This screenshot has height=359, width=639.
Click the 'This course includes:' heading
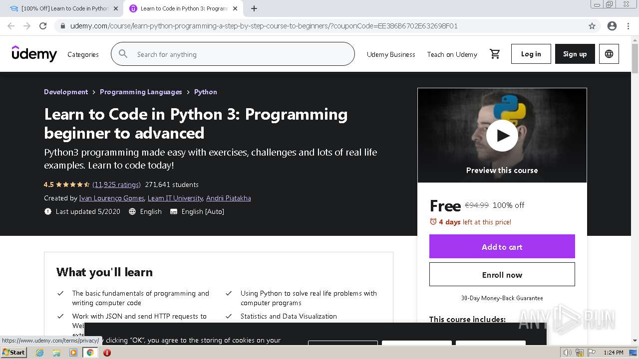click(x=467, y=319)
